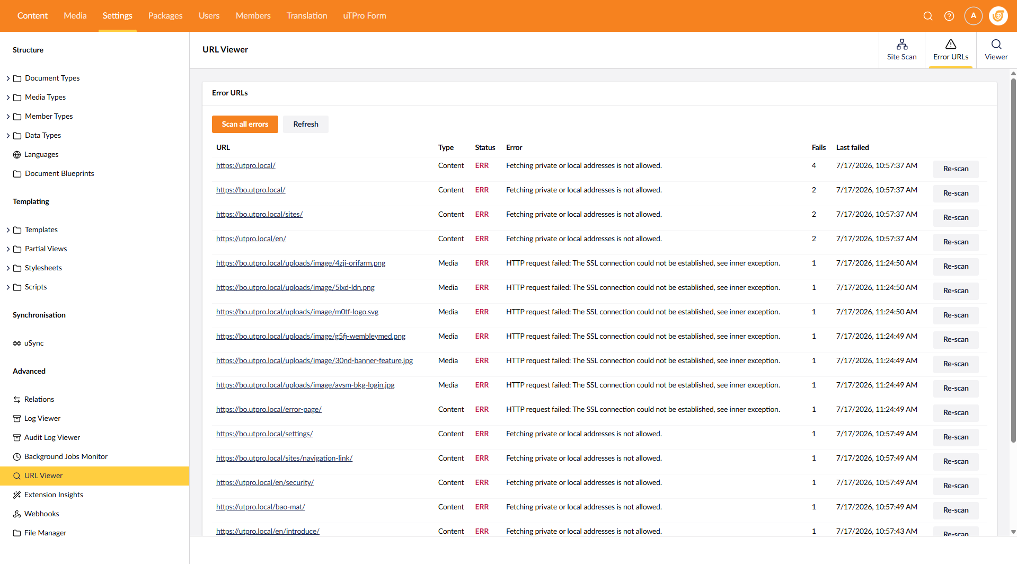Click the uSync infinity icon
The height and width of the screenshot is (564, 1017).
tap(17, 343)
